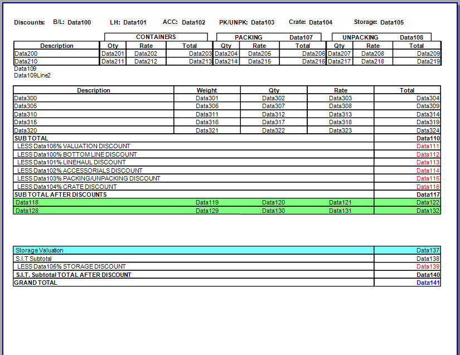Click the CONTAINERS header box
460x355 pixels.
pyautogui.click(x=156, y=37)
